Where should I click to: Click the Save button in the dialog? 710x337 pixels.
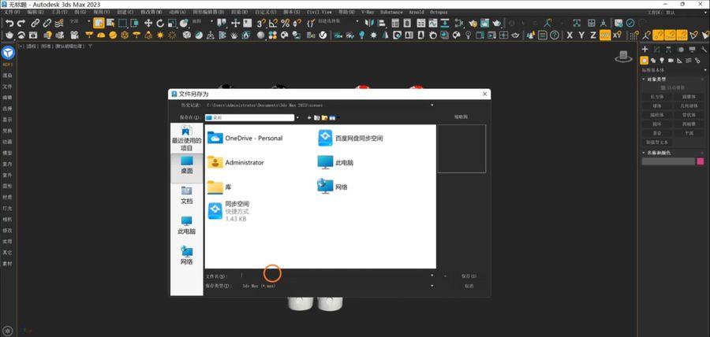click(469, 276)
